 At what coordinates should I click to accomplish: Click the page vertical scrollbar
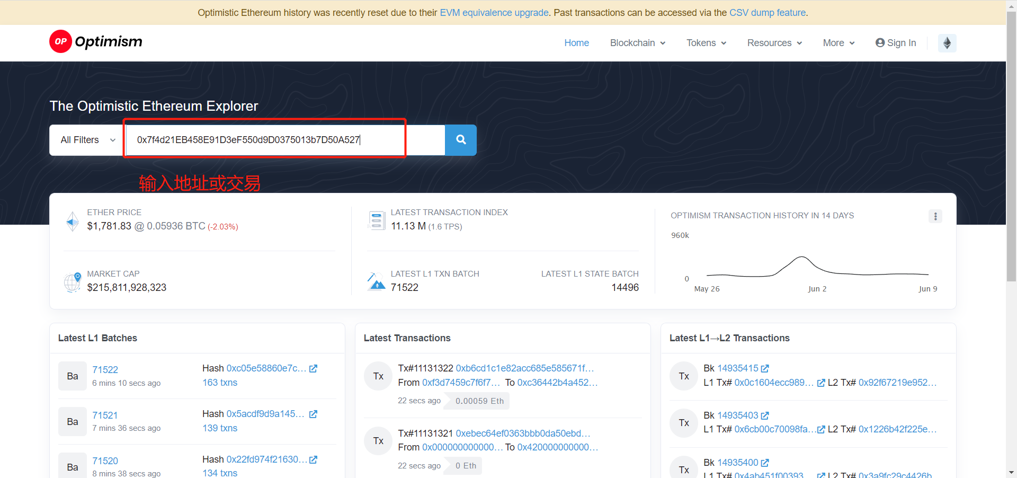click(1011, 159)
